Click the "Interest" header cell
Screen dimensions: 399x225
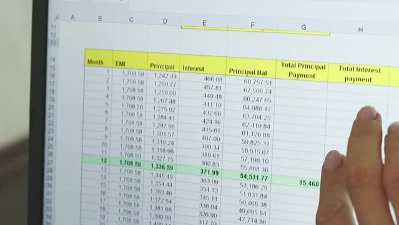tap(203, 64)
